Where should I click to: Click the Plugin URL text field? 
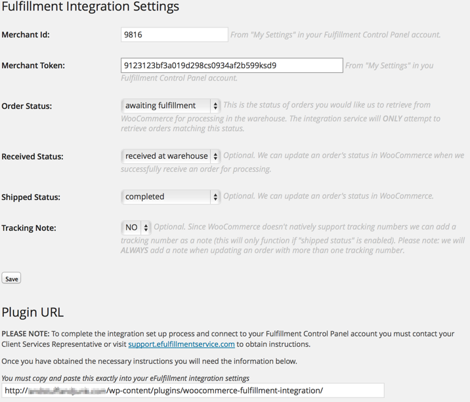(x=192, y=391)
